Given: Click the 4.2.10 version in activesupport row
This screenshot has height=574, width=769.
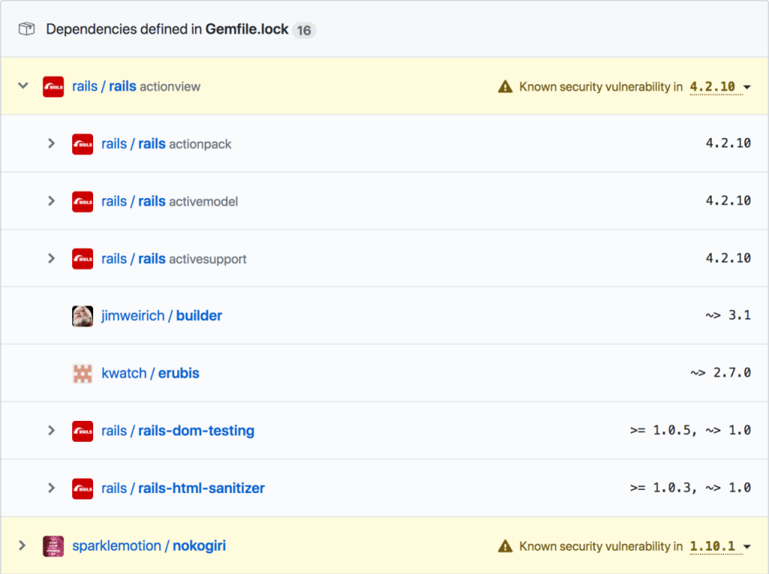Looking at the screenshot, I should point(728,258).
